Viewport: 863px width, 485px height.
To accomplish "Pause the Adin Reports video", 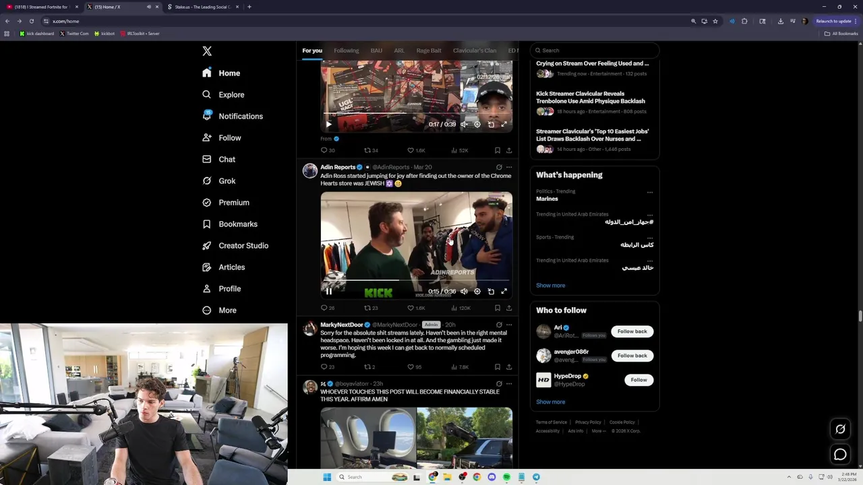I will coord(329,292).
